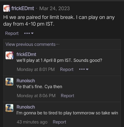The height and width of the screenshot is (127, 124).
Task: Open the '43 minutes ago' timestamp
Action: pyautogui.click(x=32, y=122)
